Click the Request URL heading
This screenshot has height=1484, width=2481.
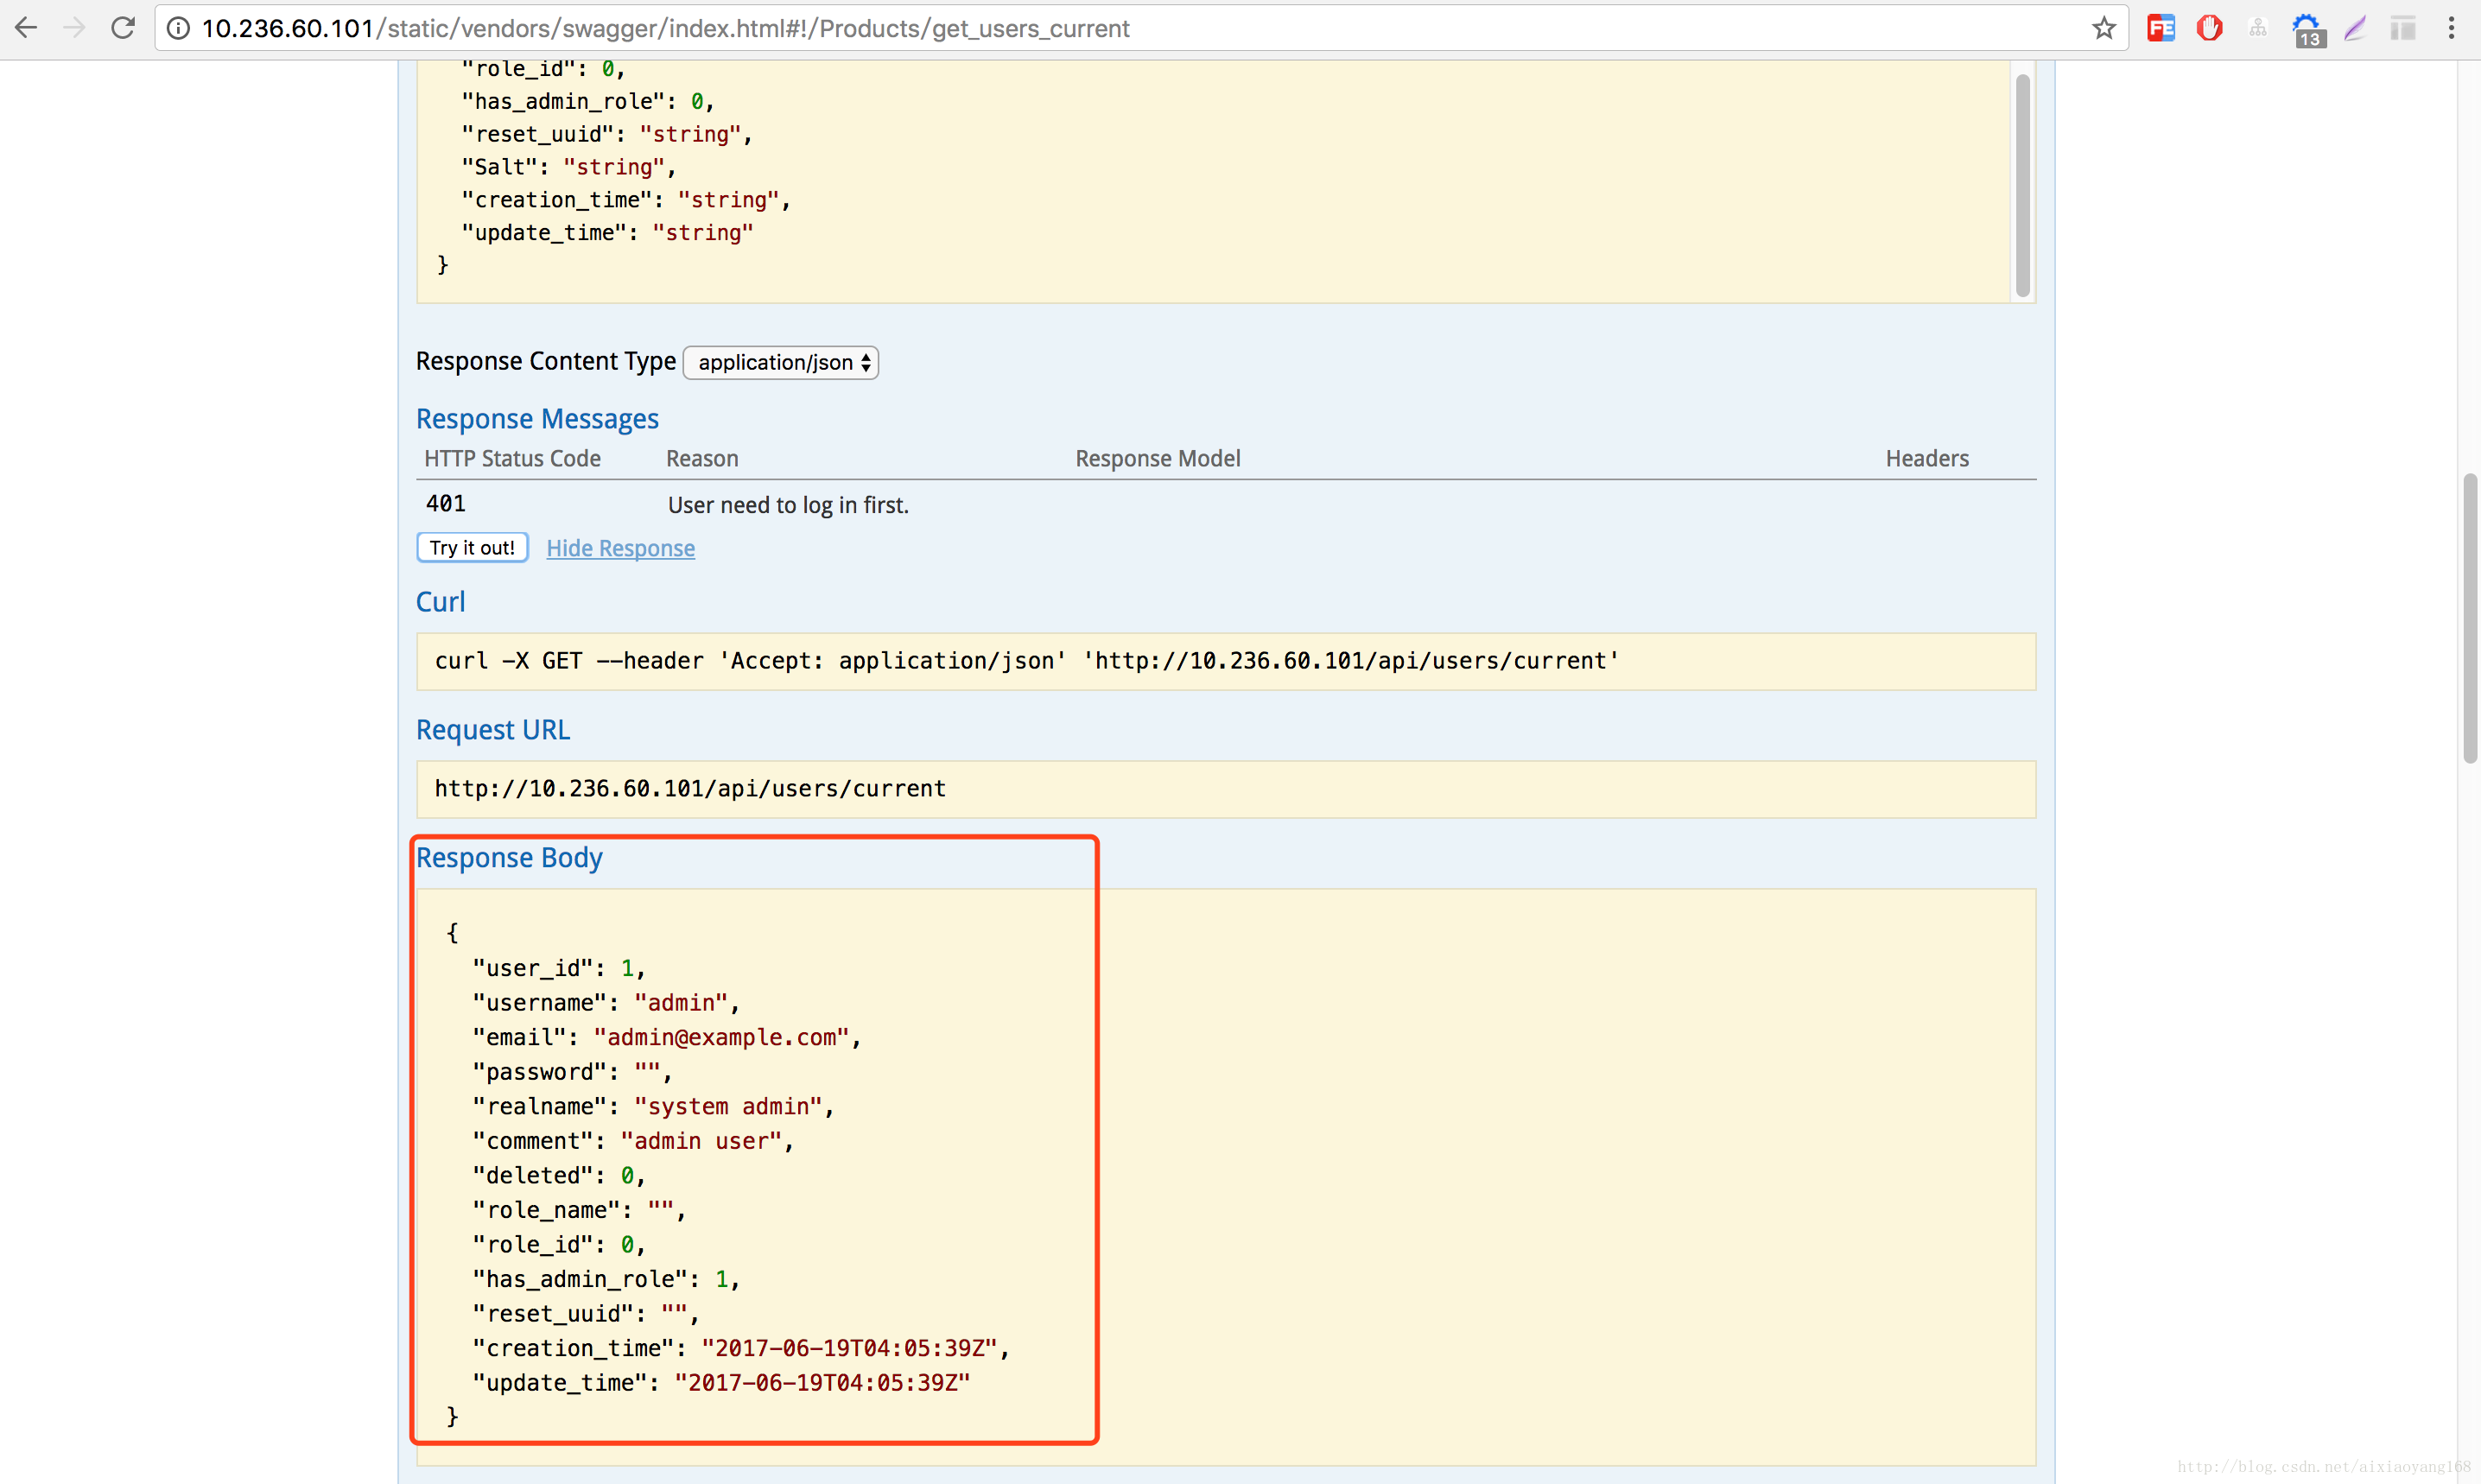coord(493,730)
